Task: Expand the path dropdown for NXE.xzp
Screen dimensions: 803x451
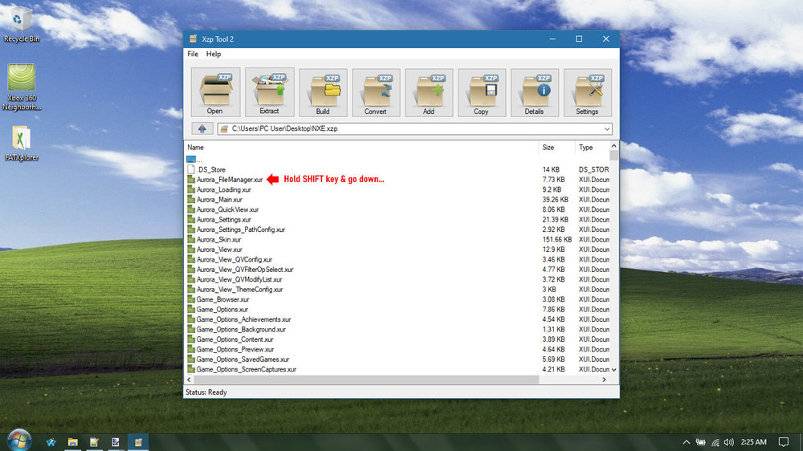Action: point(607,129)
